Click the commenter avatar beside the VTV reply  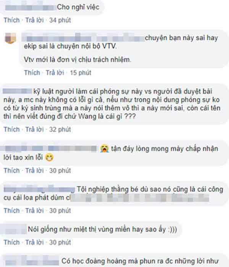coord(10,38)
